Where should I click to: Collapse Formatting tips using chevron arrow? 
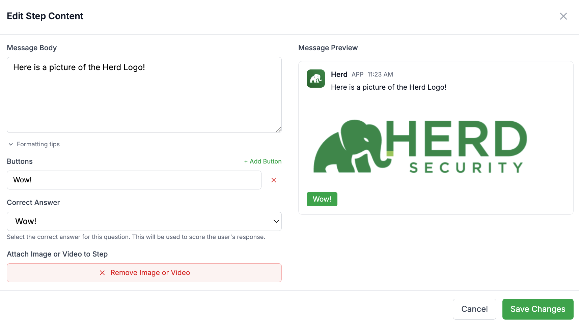(11, 144)
